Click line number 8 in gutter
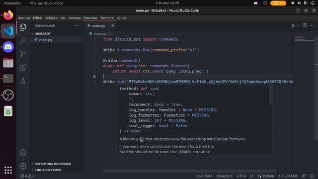318x179 pixels. pos(94,77)
